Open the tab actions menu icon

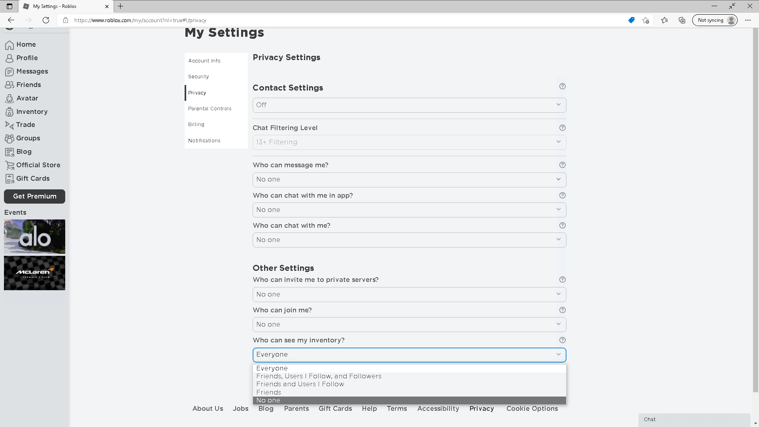pyautogui.click(x=9, y=6)
